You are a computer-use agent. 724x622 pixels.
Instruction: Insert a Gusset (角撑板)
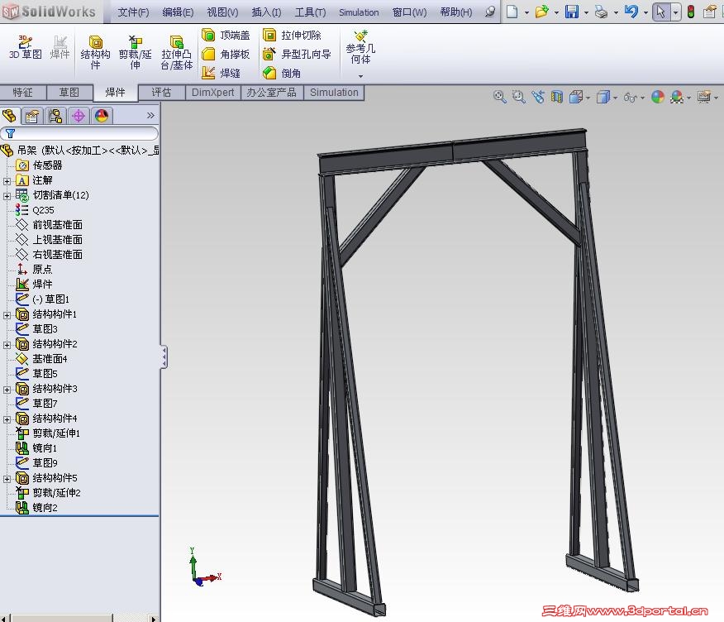click(226, 54)
